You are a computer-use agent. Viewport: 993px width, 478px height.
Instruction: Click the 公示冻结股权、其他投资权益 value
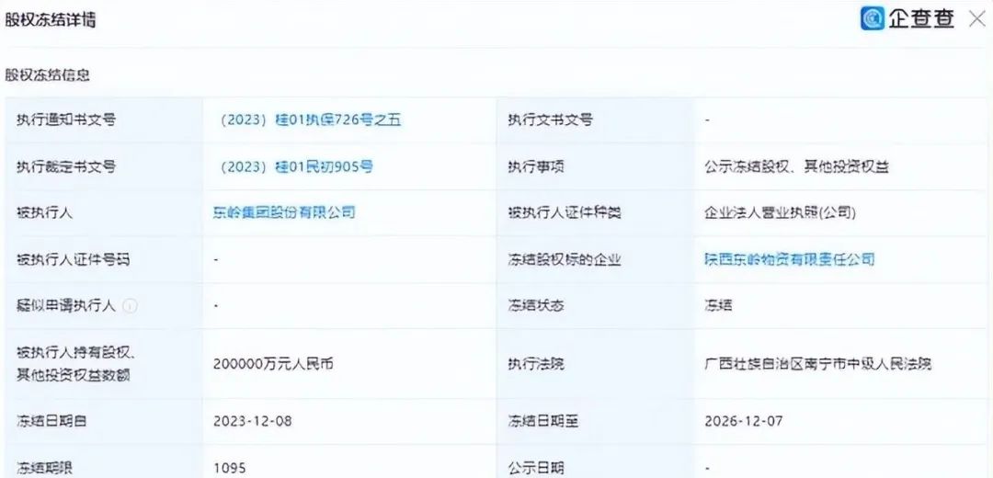click(796, 166)
